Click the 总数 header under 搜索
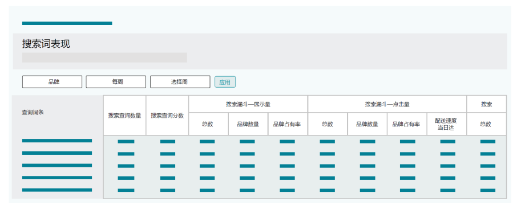This screenshot has width=517, height=210. (x=487, y=124)
